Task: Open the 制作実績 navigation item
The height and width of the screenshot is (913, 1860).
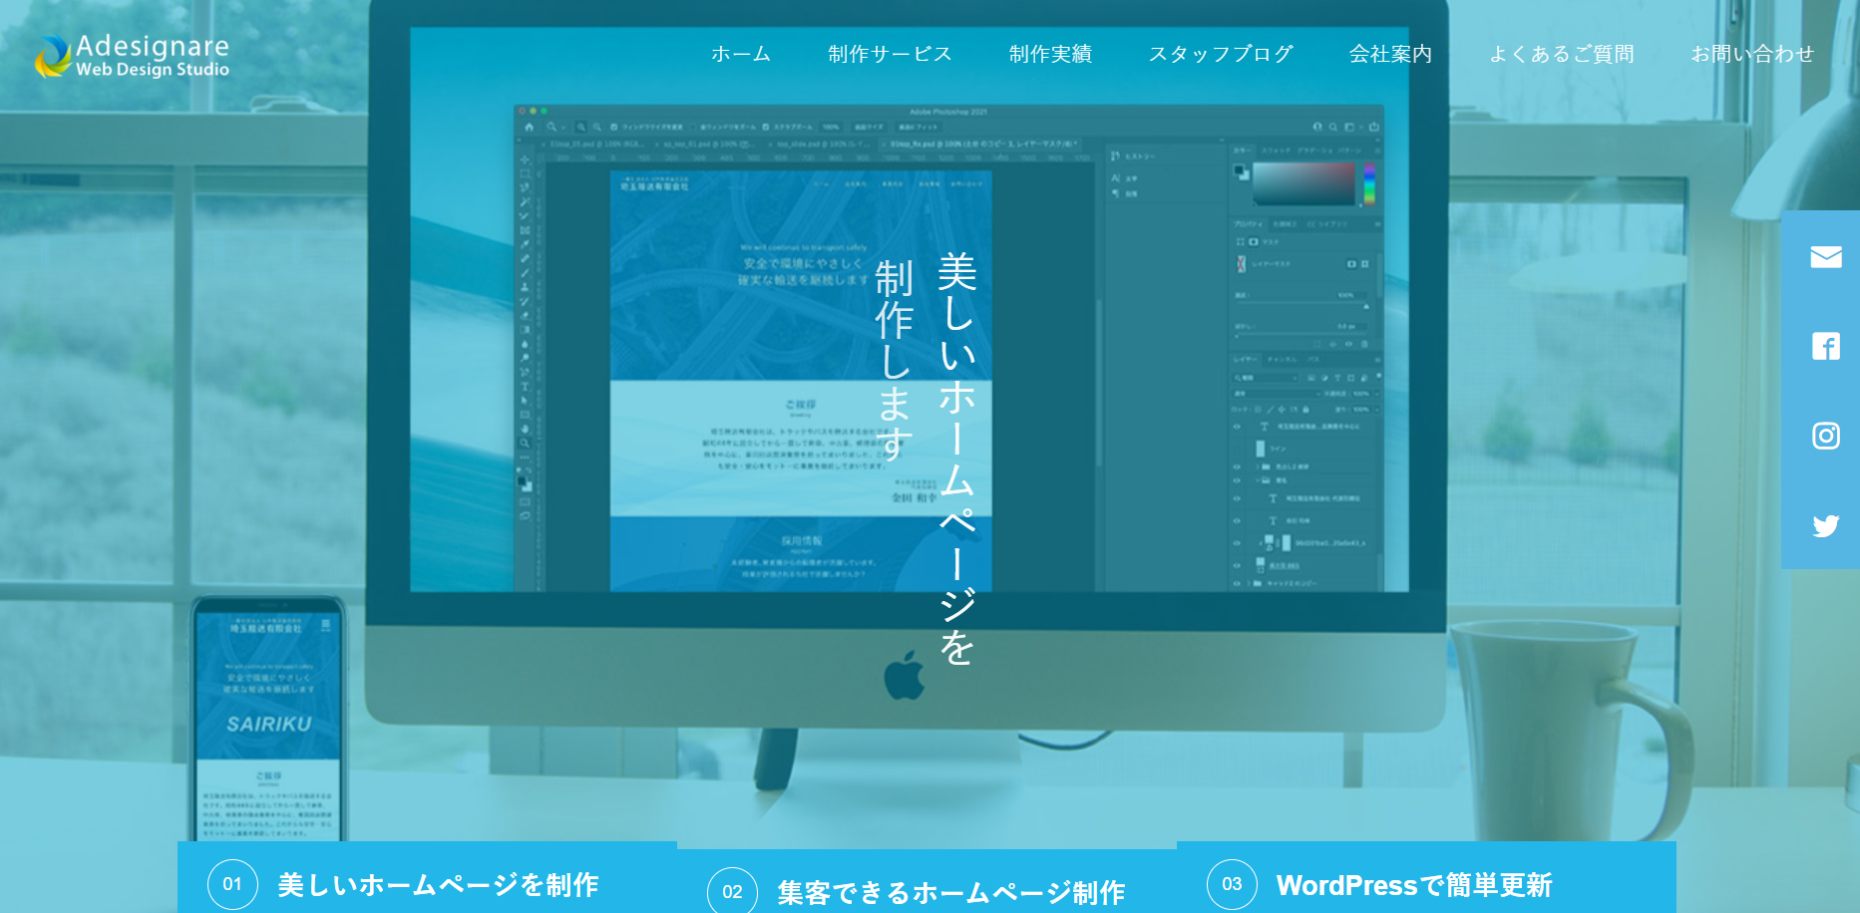Action: click(x=1050, y=54)
